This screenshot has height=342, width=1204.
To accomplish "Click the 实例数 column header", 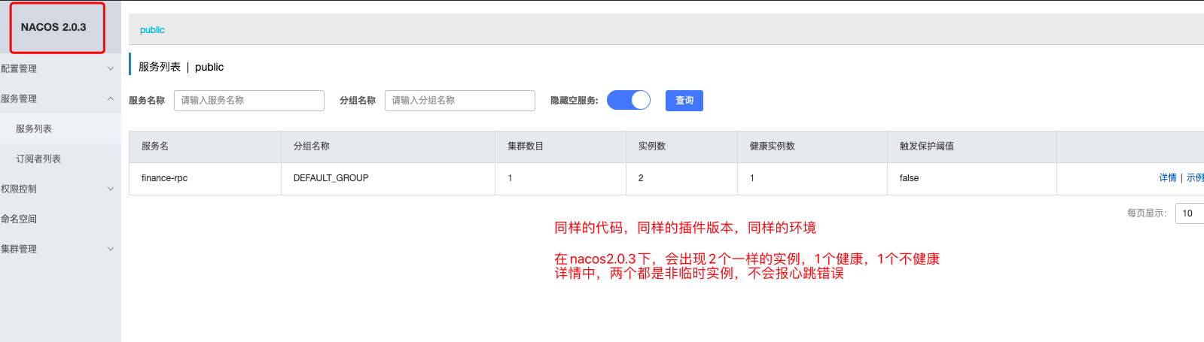I will tap(681, 147).
